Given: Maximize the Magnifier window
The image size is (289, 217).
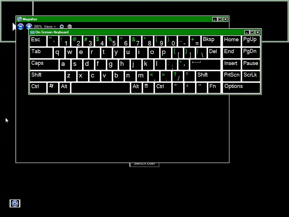Looking at the screenshot, I should pyautogui.click(x=220, y=19).
